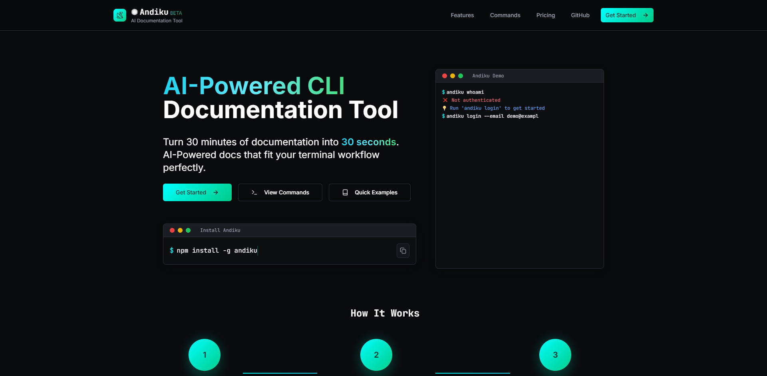Click the yellow dot in Andiku Demo window
Screen dimensions: 767x376
pyautogui.click(x=453, y=76)
